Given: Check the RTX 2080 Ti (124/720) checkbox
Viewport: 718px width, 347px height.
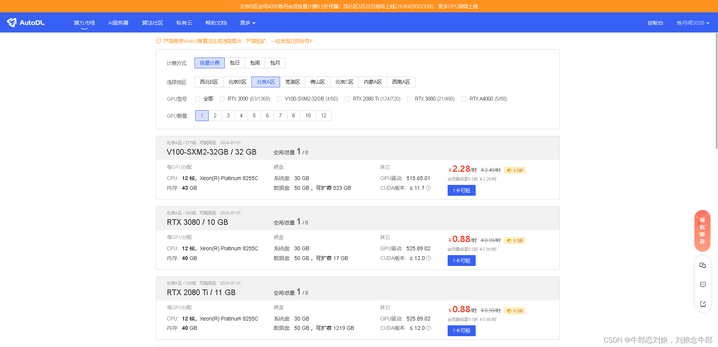Looking at the screenshot, I should pyautogui.click(x=347, y=99).
